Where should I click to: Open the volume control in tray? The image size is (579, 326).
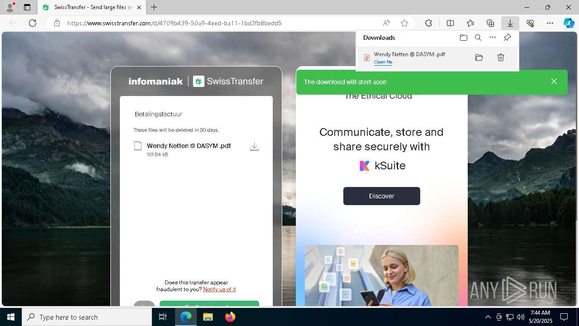tap(521, 317)
